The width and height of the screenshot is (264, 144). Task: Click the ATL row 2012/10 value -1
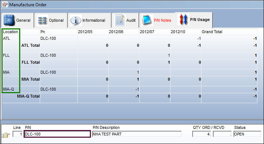point(199,39)
